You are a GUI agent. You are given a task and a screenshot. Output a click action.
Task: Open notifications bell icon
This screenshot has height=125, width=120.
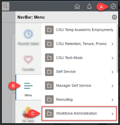pyautogui.click(x=89, y=6)
